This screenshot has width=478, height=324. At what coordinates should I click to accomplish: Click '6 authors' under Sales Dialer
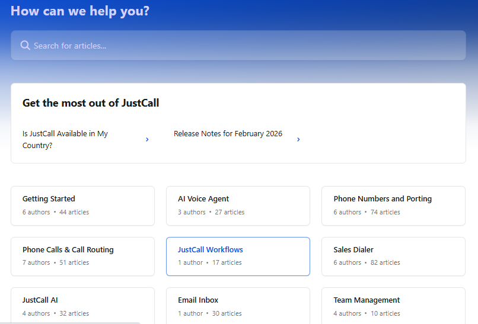coord(347,262)
